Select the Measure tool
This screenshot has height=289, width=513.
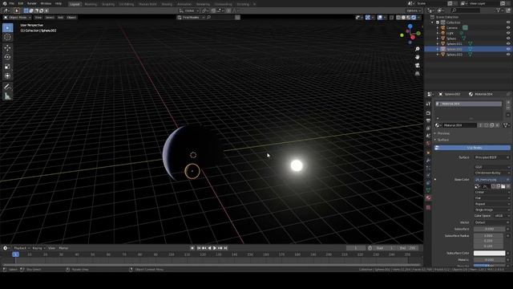[x=7, y=96]
